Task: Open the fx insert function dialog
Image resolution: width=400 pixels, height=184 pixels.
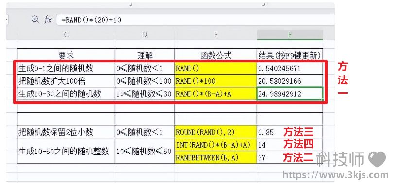Action: pos(48,19)
